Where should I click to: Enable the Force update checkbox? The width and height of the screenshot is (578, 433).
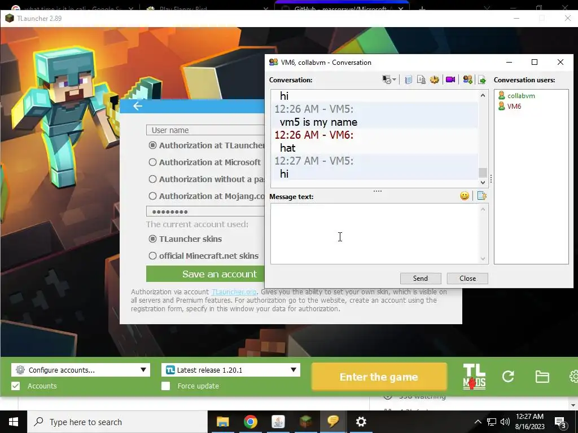tap(166, 386)
